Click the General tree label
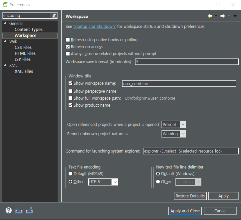This screenshot has height=220, width=241. pos(16,24)
